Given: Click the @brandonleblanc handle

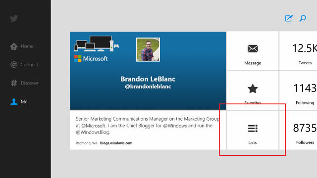Looking at the screenshot, I should point(148,87).
